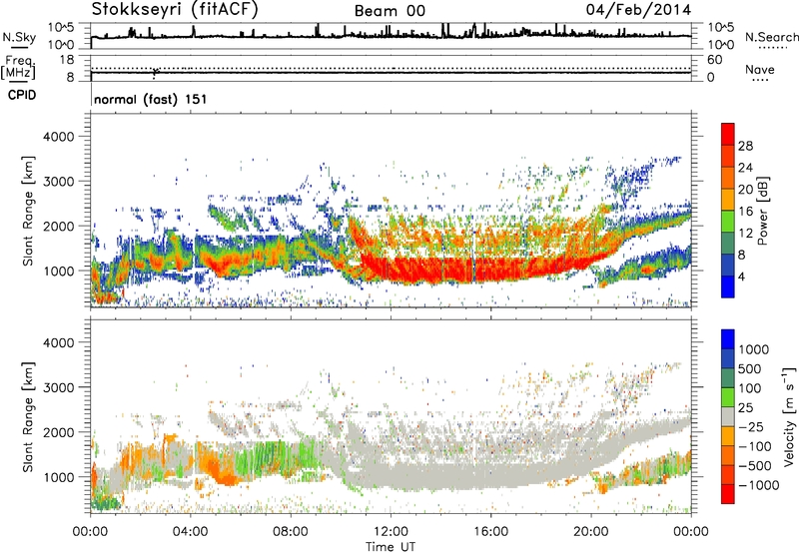Click the Velocity [m s⁻¹] colorbar label
This screenshot has width=799, height=553.
789,416
